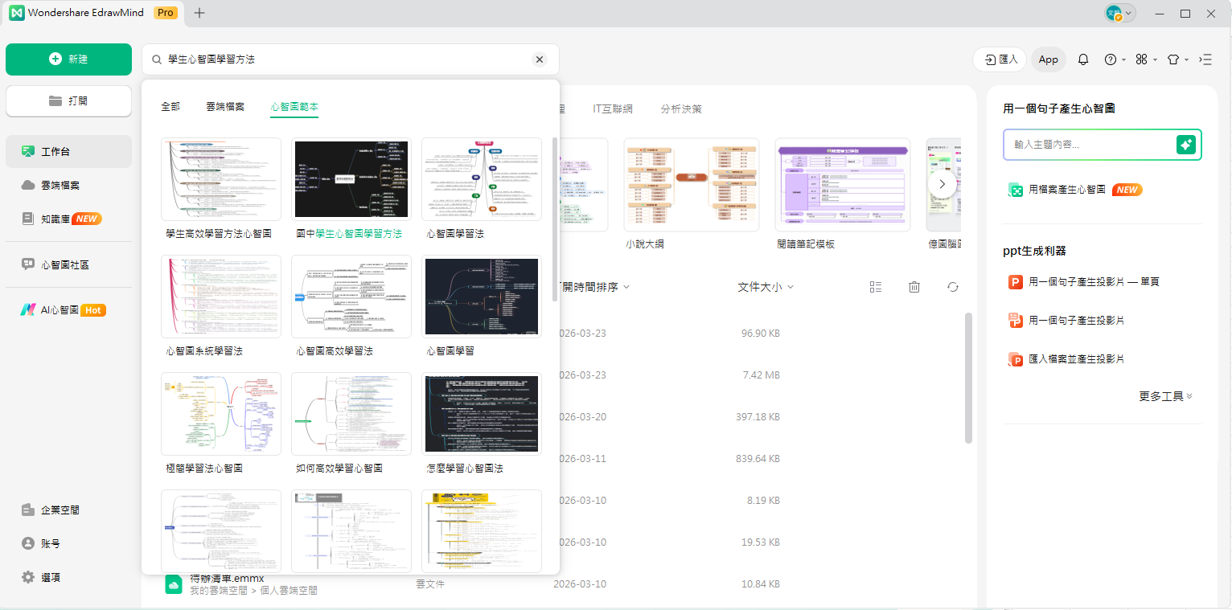Switch to list view with the view icon
This screenshot has width=1232, height=610.
pyautogui.click(x=876, y=286)
